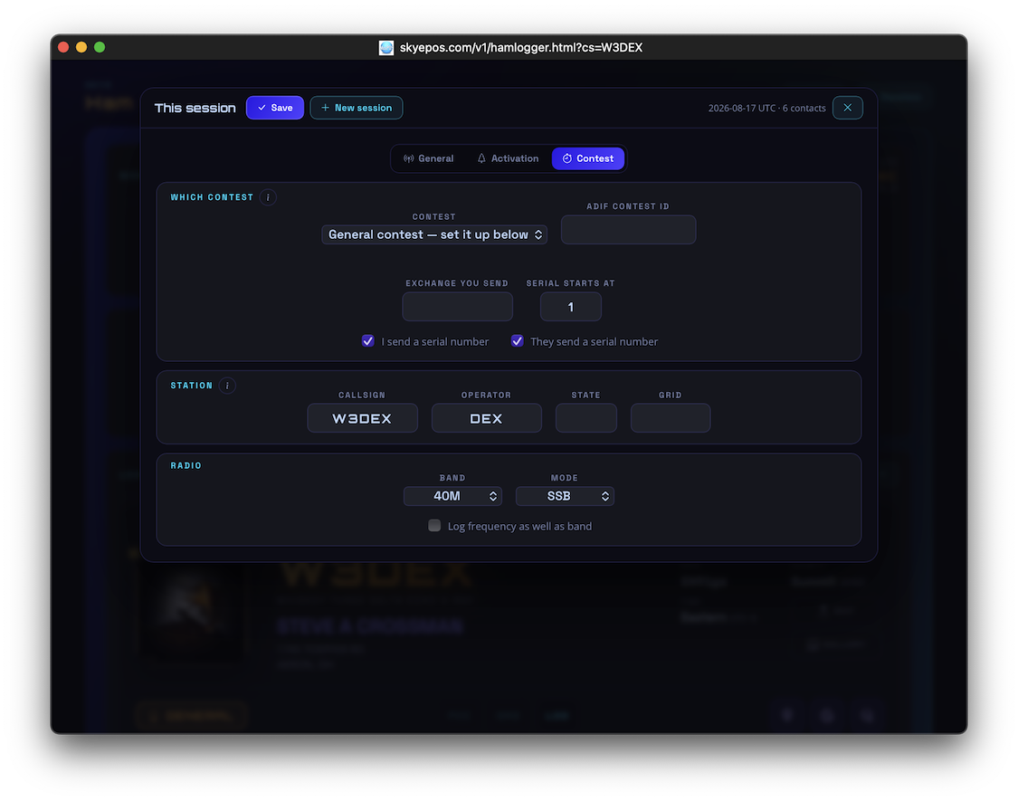Click the page URL in title bar
This screenshot has height=801, width=1018.
coord(521,47)
